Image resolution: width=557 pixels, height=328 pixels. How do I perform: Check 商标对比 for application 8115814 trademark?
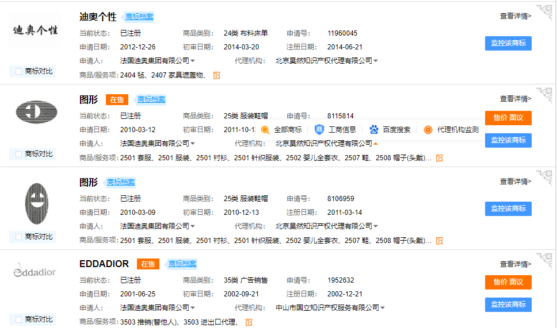[19, 155]
